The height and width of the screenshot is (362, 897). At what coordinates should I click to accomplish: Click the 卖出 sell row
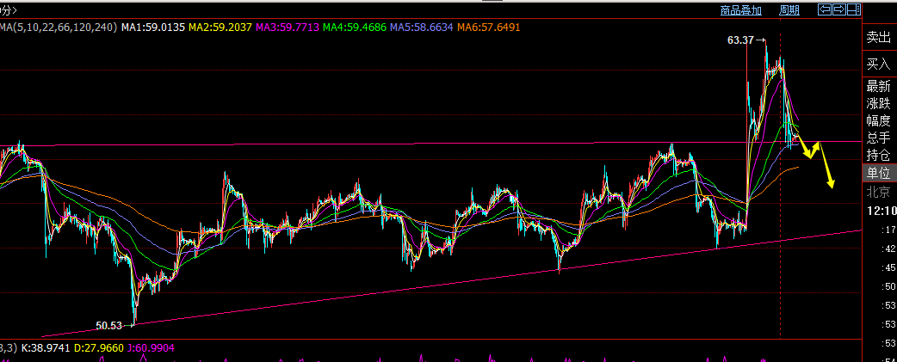878,38
